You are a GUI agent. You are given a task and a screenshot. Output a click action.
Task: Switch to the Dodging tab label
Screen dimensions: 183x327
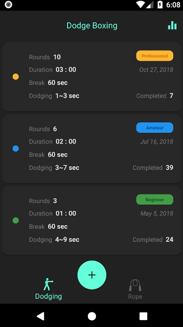click(48, 296)
